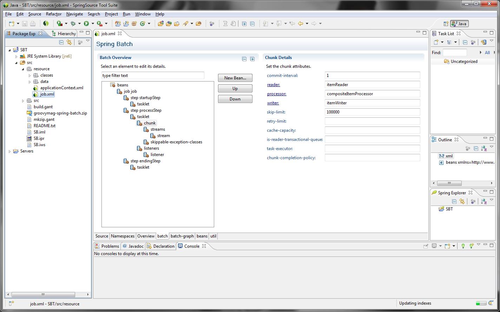This screenshot has width=500, height=312.
Task: Expand JRE System Library node
Action: point(17,56)
